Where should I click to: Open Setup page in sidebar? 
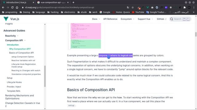10,78
